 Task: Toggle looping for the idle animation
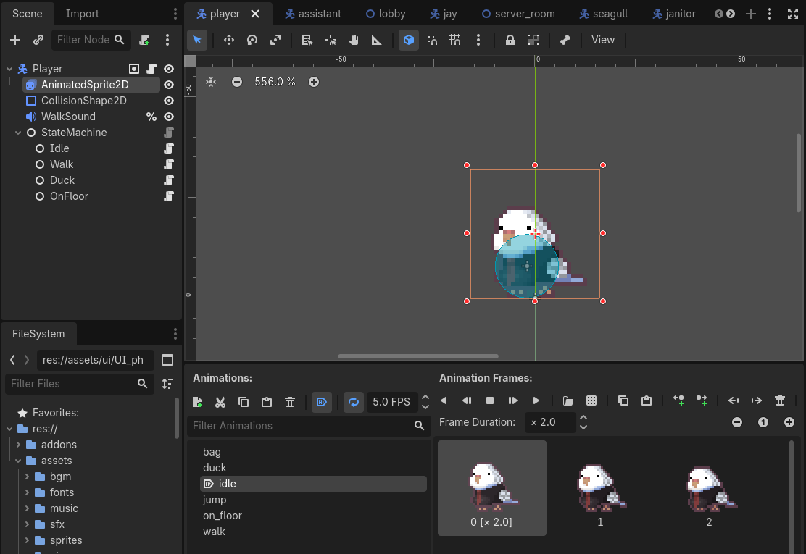click(x=354, y=402)
